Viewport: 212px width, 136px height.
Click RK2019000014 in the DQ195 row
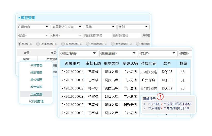coord(72,80)
